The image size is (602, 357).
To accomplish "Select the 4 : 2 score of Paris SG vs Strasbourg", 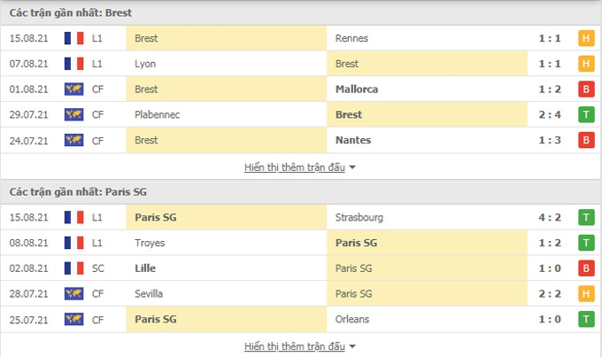I will 550,217.
